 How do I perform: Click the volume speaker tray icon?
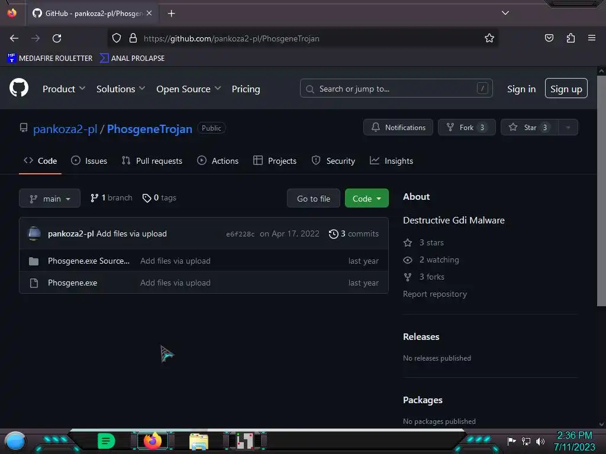pos(540,441)
